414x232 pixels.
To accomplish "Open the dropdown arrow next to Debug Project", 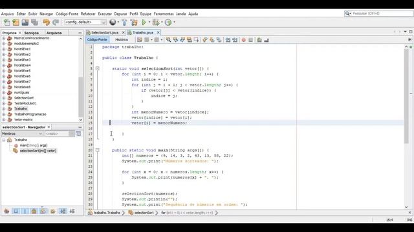I will [x=162, y=23].
